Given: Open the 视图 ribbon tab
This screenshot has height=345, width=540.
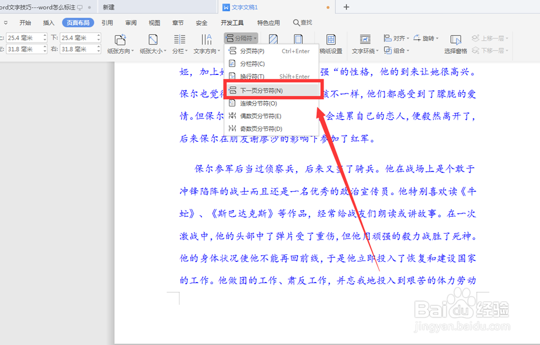Looking at the screenshot, I should tap(154, 23).
